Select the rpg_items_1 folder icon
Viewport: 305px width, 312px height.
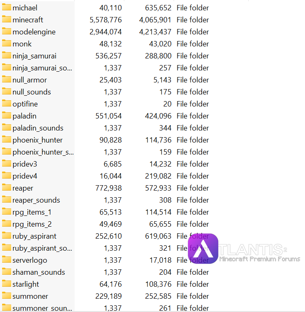pyautogui.click(x=7, y=211)
